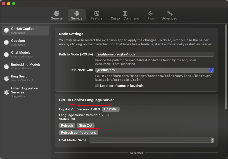Image resolution: width=228 pixels, height=159 pixels.
Task: Uninstall Copilot.Vim
Action: pyautogui.click(x=111, y=109)
